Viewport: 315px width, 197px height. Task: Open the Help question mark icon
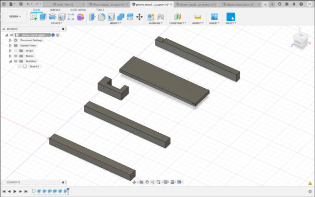pyautogui.click(x=301, y=4)
